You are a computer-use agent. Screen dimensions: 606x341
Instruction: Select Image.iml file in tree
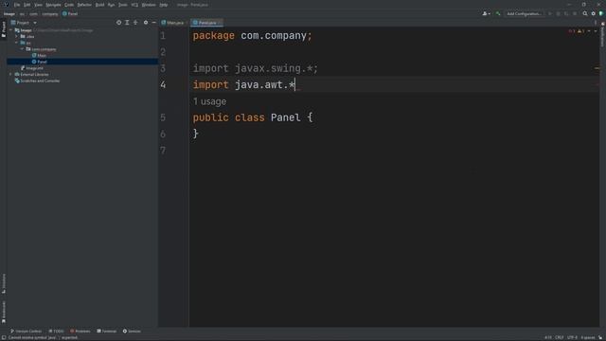(x=31, y=68)
